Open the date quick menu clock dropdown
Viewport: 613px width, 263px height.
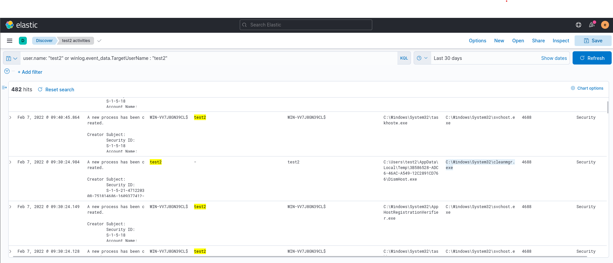[x=422, y=58]
